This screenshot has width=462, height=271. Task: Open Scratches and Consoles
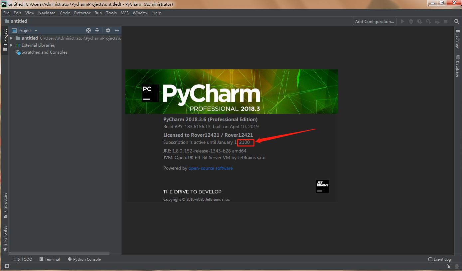point(44,52)
